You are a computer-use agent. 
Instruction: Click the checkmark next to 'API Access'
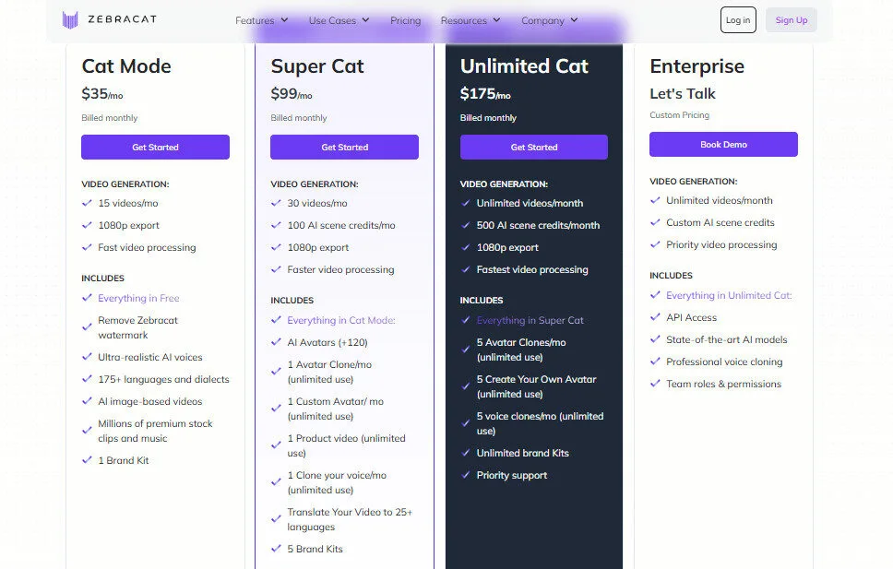click(653, 317)
